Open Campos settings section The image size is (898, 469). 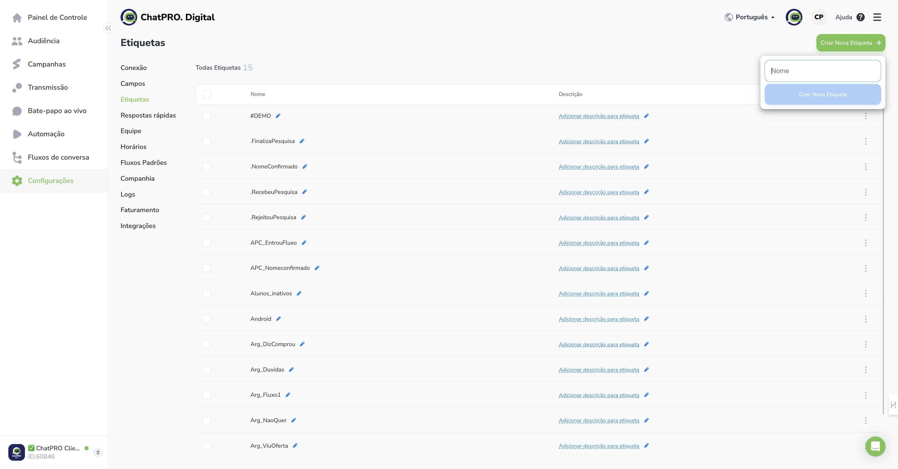tap(133, 84)
